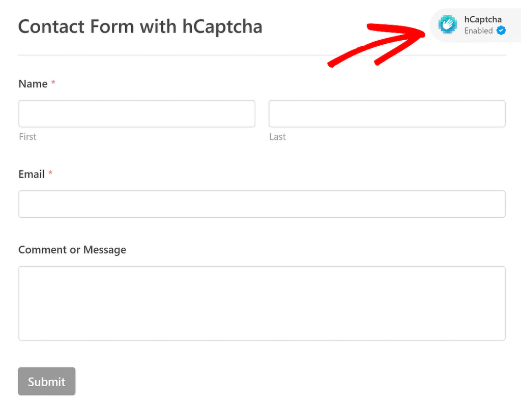The image size is (521, 403).
Task: Click the blue verified checkmark badge
Action: coord(501,31)
